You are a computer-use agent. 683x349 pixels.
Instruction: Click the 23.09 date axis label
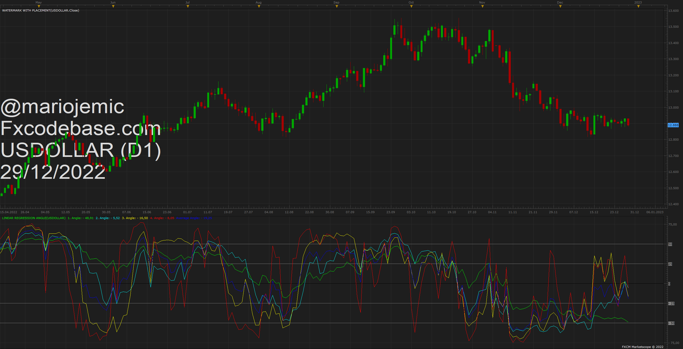pyautogui.click(x=391, y=212)
